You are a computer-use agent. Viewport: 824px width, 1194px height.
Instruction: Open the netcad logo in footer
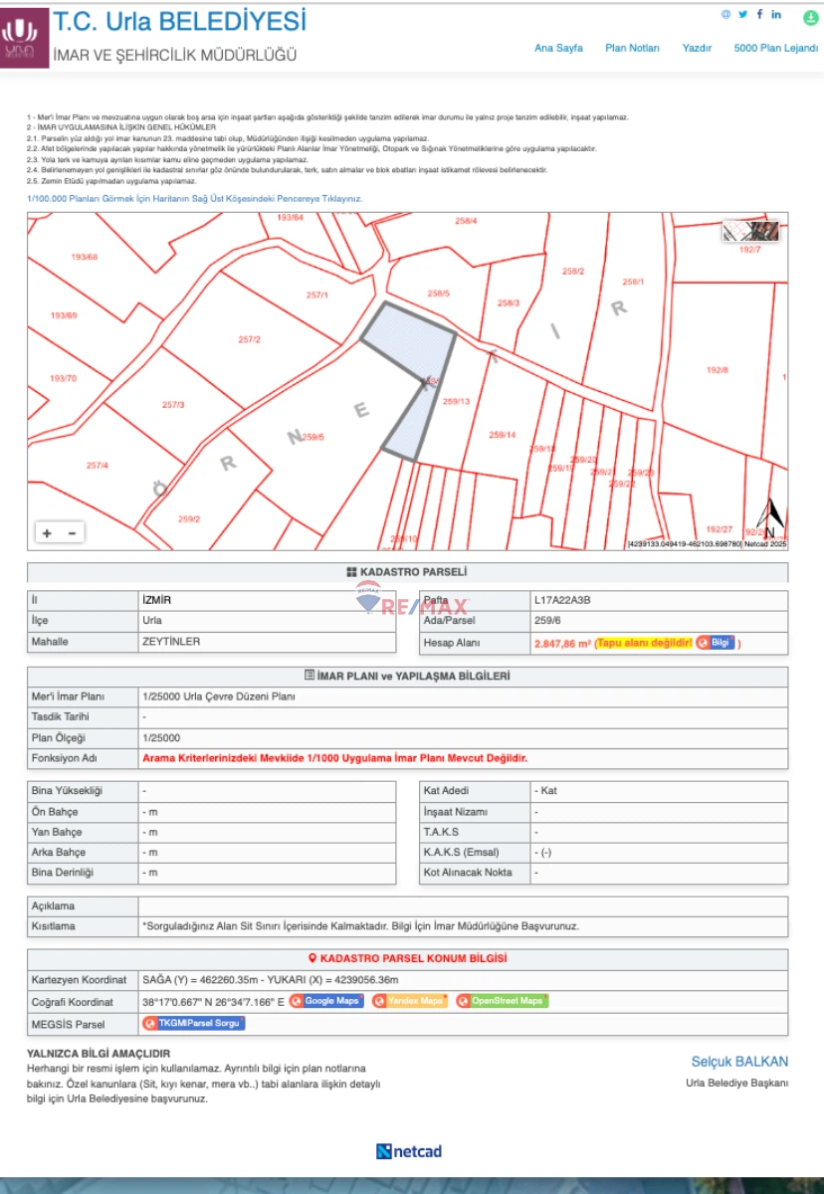pyautogui.click(x=409, y=1151)
